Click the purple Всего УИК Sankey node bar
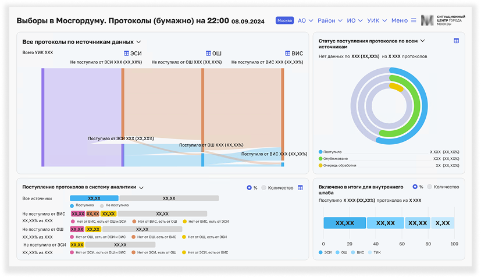 (43, 117)
